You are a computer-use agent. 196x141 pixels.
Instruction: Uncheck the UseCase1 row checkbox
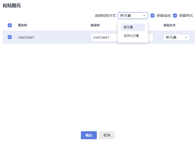pos(10,37)
